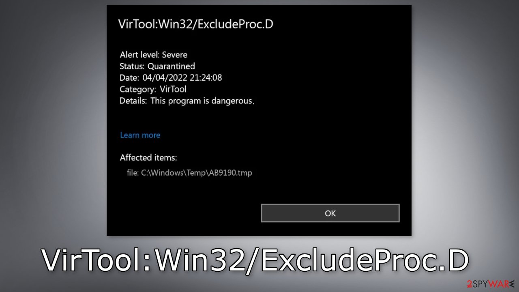Screen dimensions: 519x292
Task: Click the 'Details:' label
Action: pos(133,101)
